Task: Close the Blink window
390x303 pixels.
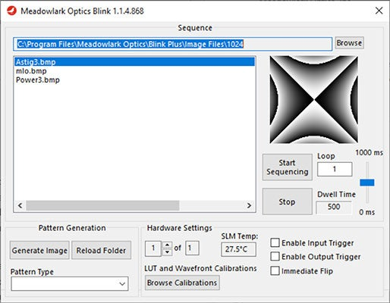Action: [379, 11]
